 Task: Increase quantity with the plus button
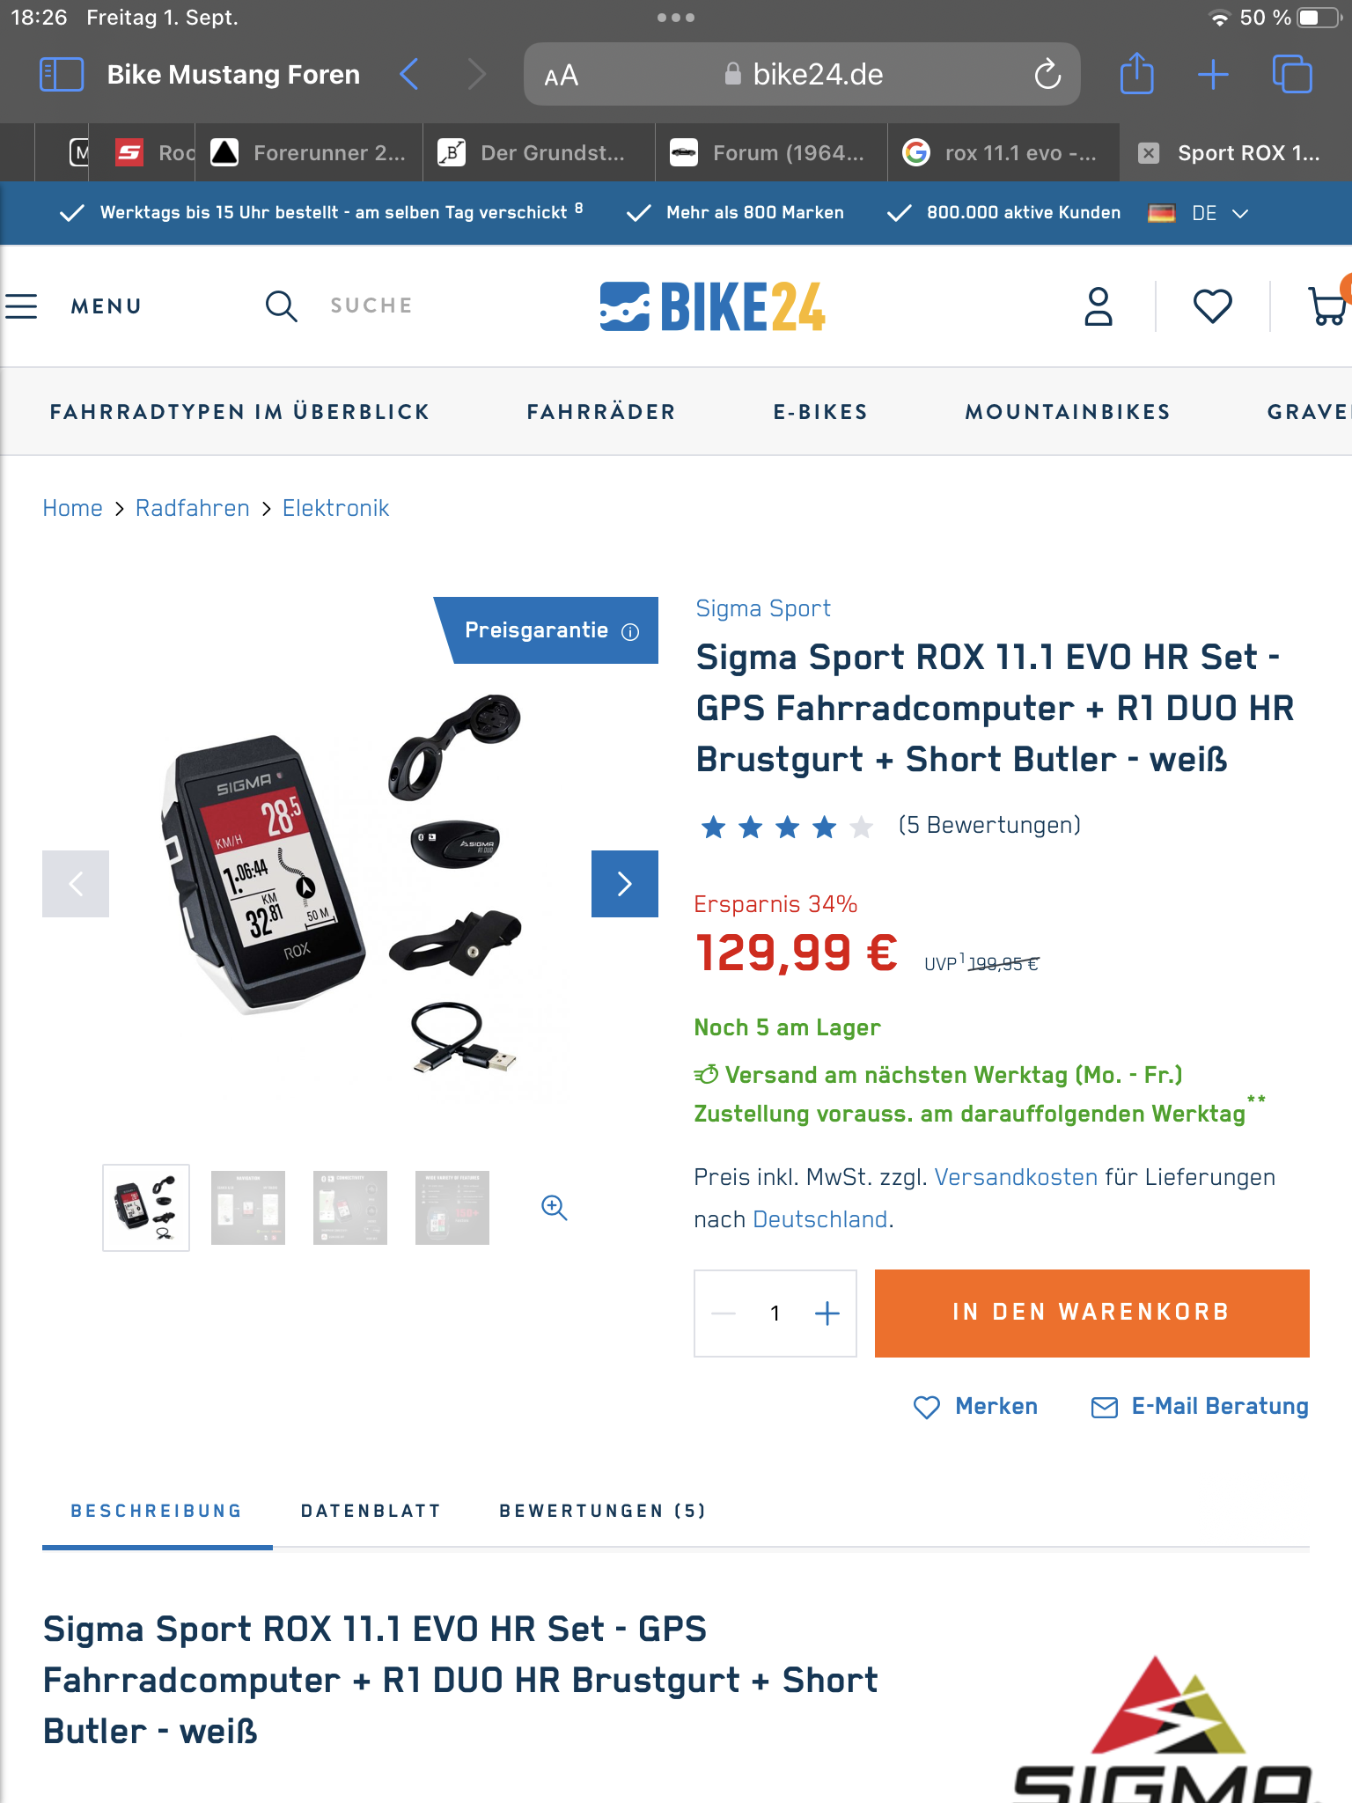click(827, 1314)
